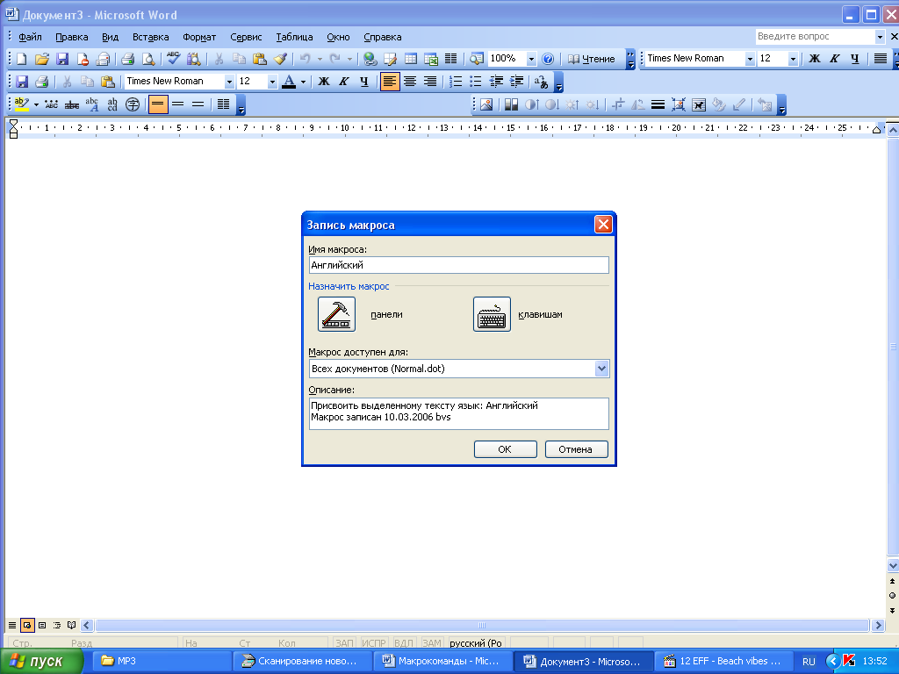The height and width of the screenshot is (674, 899).
Task: Toggle justified alignment
Action: 880,59
